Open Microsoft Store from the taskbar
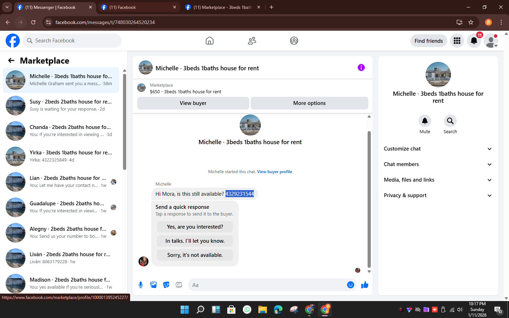Screen dimensions: 509x318 click(232, 310)
